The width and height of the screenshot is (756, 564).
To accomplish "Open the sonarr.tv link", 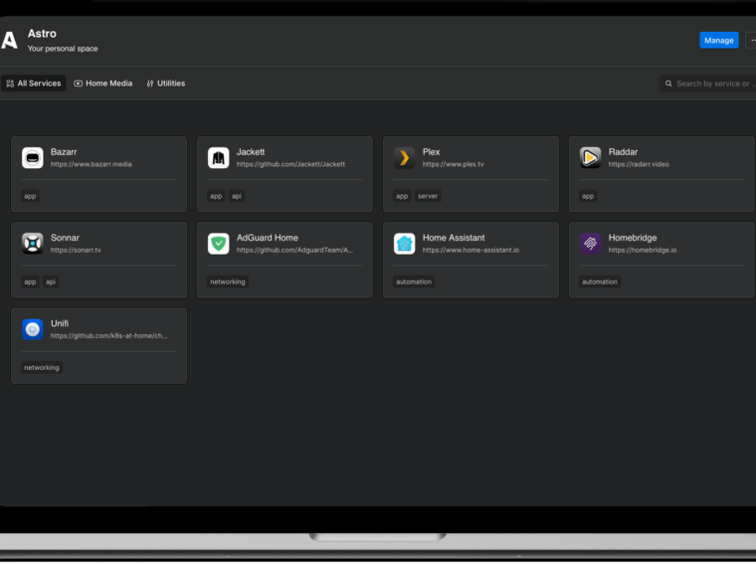I will click(x=76, y=251).
